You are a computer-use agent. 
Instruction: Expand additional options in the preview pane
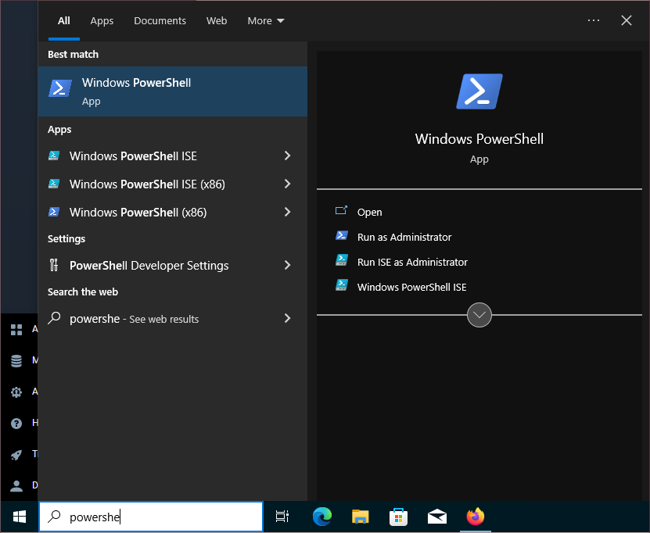(479, 315)
